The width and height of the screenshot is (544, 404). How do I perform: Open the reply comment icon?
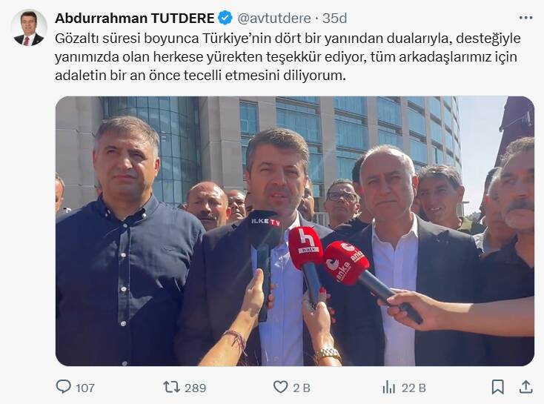[64, 387]
